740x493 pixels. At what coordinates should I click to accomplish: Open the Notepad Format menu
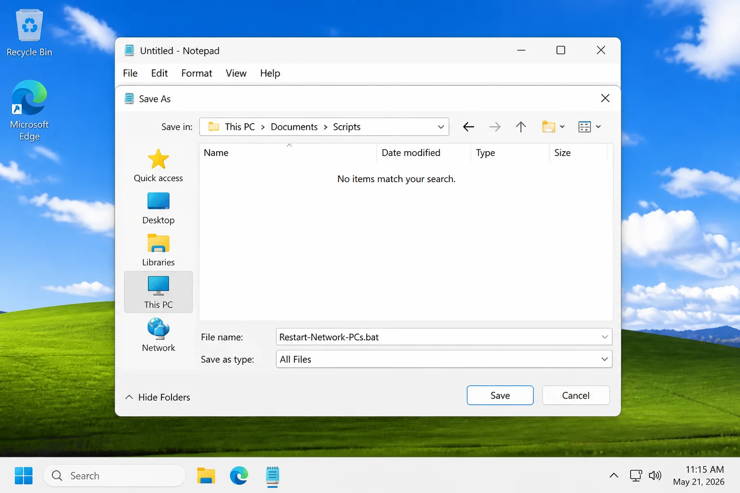(197, 73)
